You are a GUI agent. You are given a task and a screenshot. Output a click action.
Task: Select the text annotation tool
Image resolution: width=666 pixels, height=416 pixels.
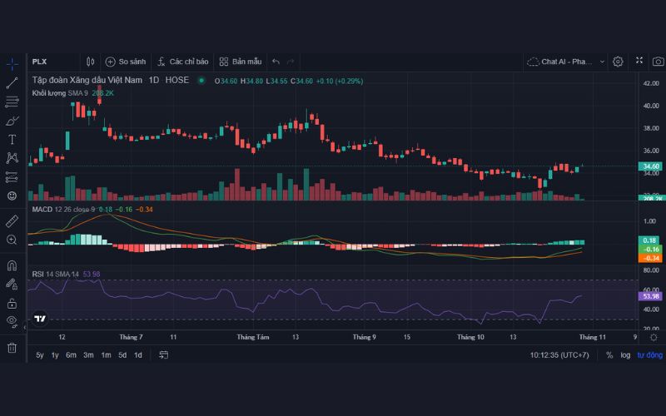tap(12, 139)
